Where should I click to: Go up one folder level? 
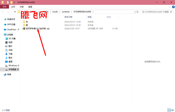click(x=15, y=12)
